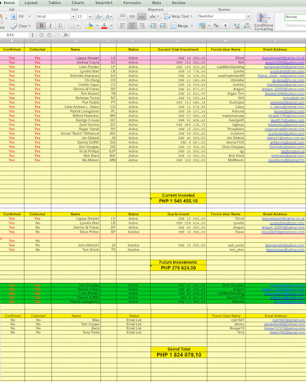This screenshot has width=306, height=382.
Task: Apply percent style format
Action: click(216, 26)
